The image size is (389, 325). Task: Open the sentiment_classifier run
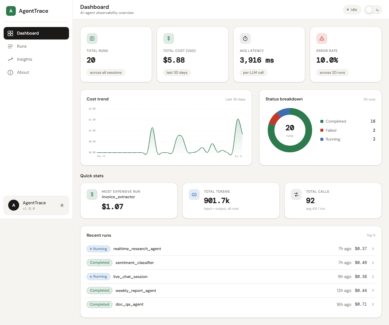[x=231, y=263]
